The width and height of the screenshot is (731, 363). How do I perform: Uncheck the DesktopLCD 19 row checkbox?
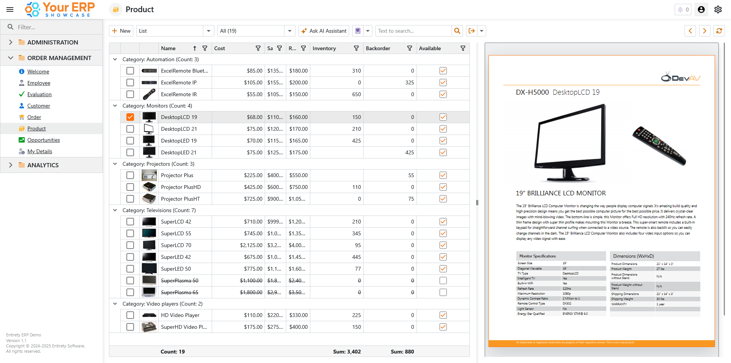click(x=130, y=117)
